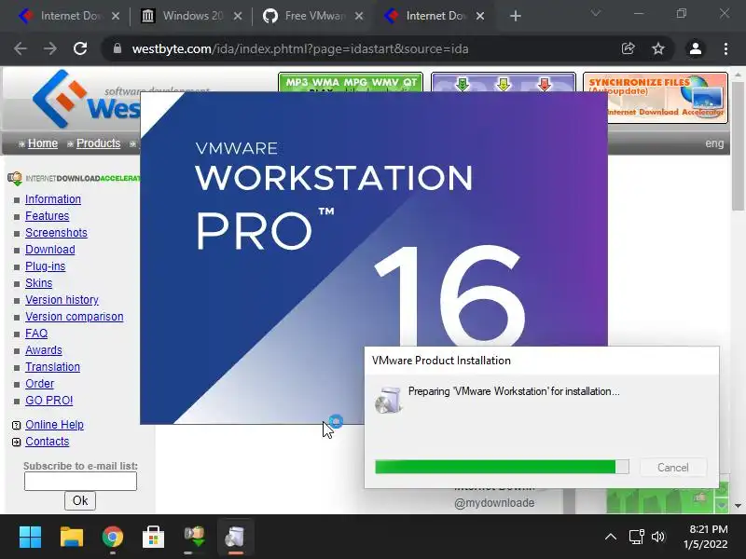
Task: Click the scrollbar down arrow
Action: (x=738, y=506)
